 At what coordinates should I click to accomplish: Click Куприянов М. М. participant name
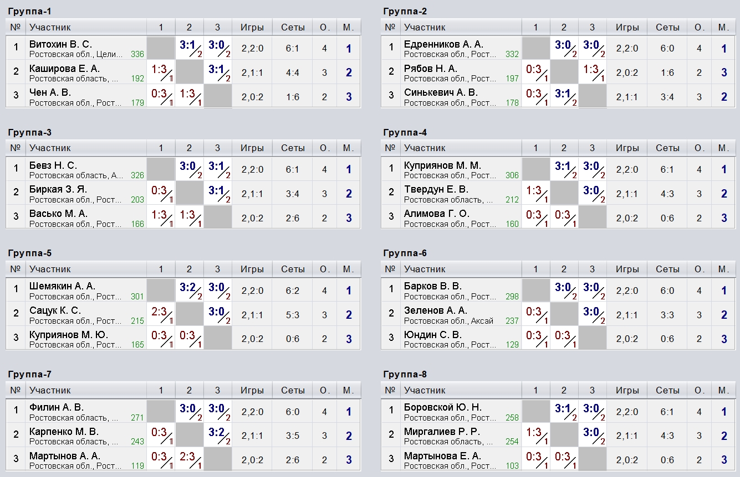[442, 165]
